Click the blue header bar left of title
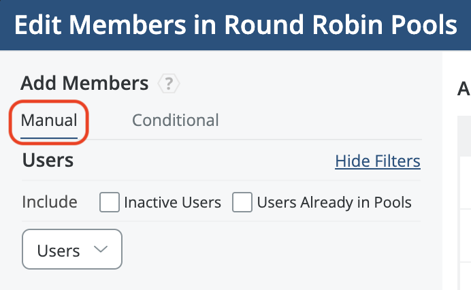Screen dimensions: 471x290 pyautogui.click(x=7, y=25)
